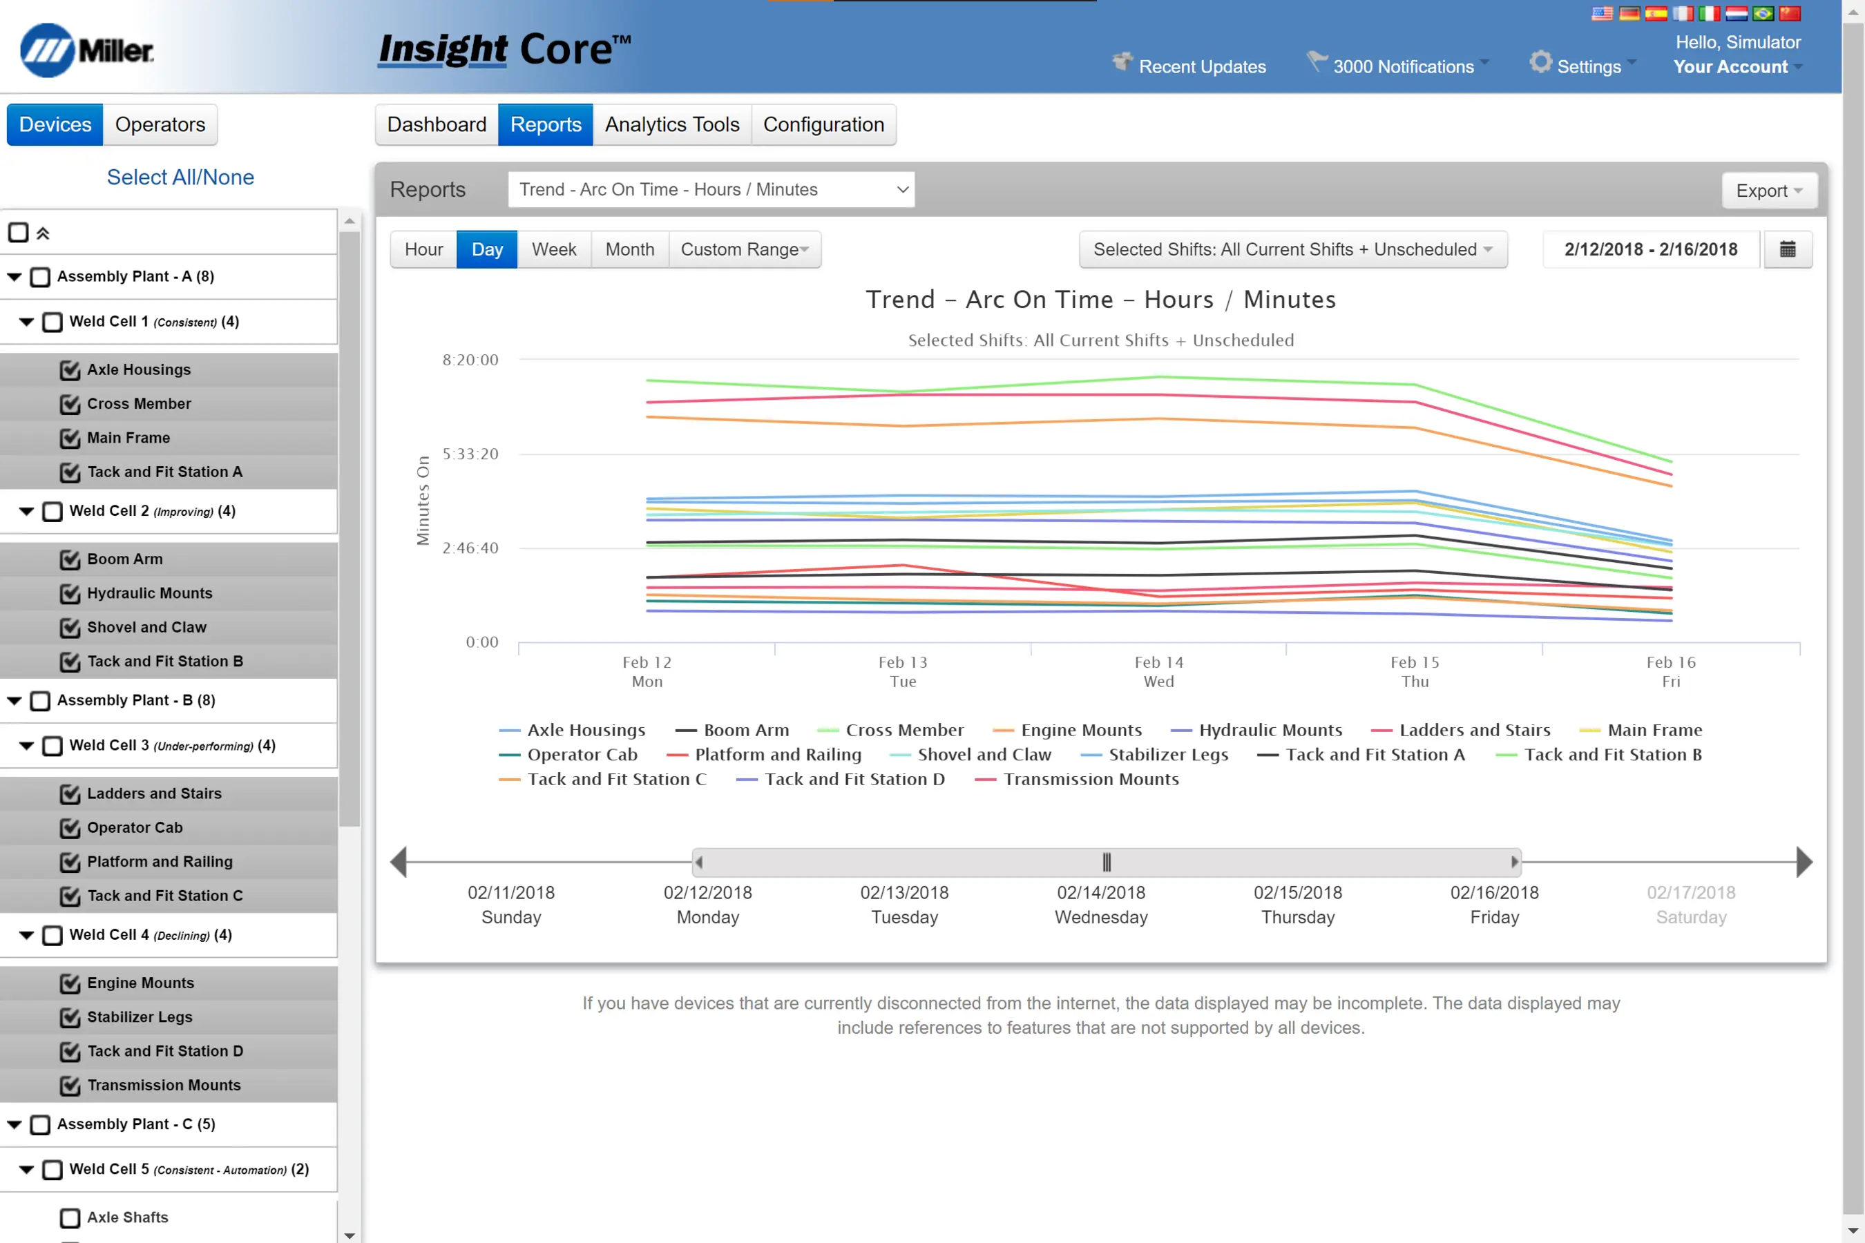Switch to the Analytics Tools tab

click(x=671, y=124)
